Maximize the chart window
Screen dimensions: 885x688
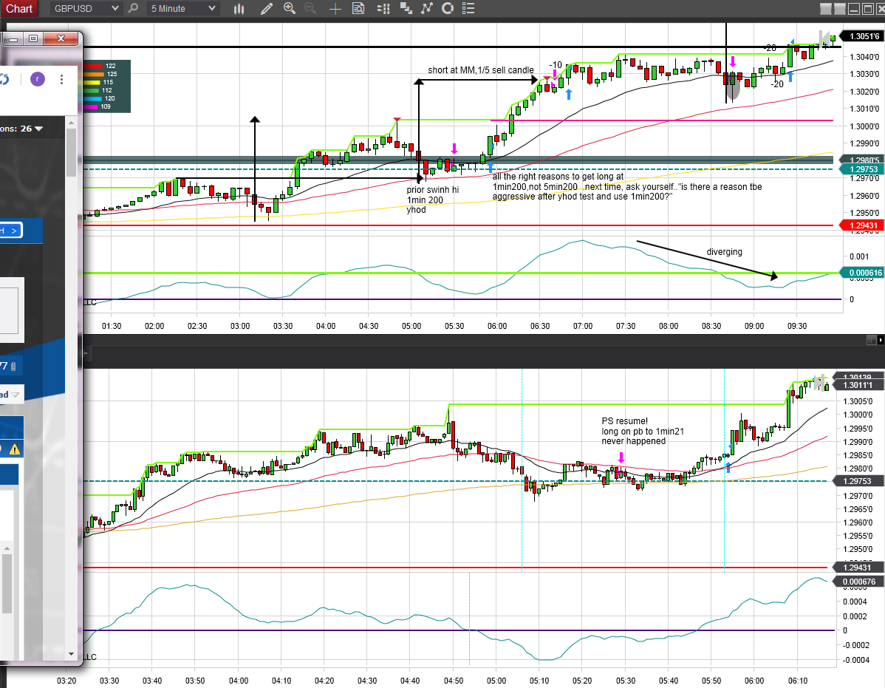click(x=868, y=8)
